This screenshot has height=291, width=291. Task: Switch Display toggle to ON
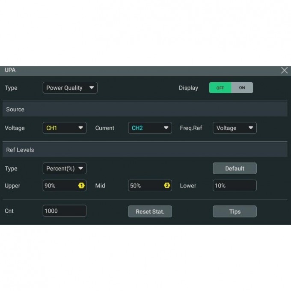pos(242,88)
